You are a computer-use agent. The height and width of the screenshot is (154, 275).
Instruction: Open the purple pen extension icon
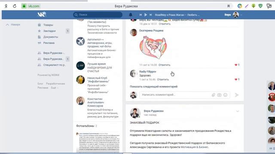(247, 6)
